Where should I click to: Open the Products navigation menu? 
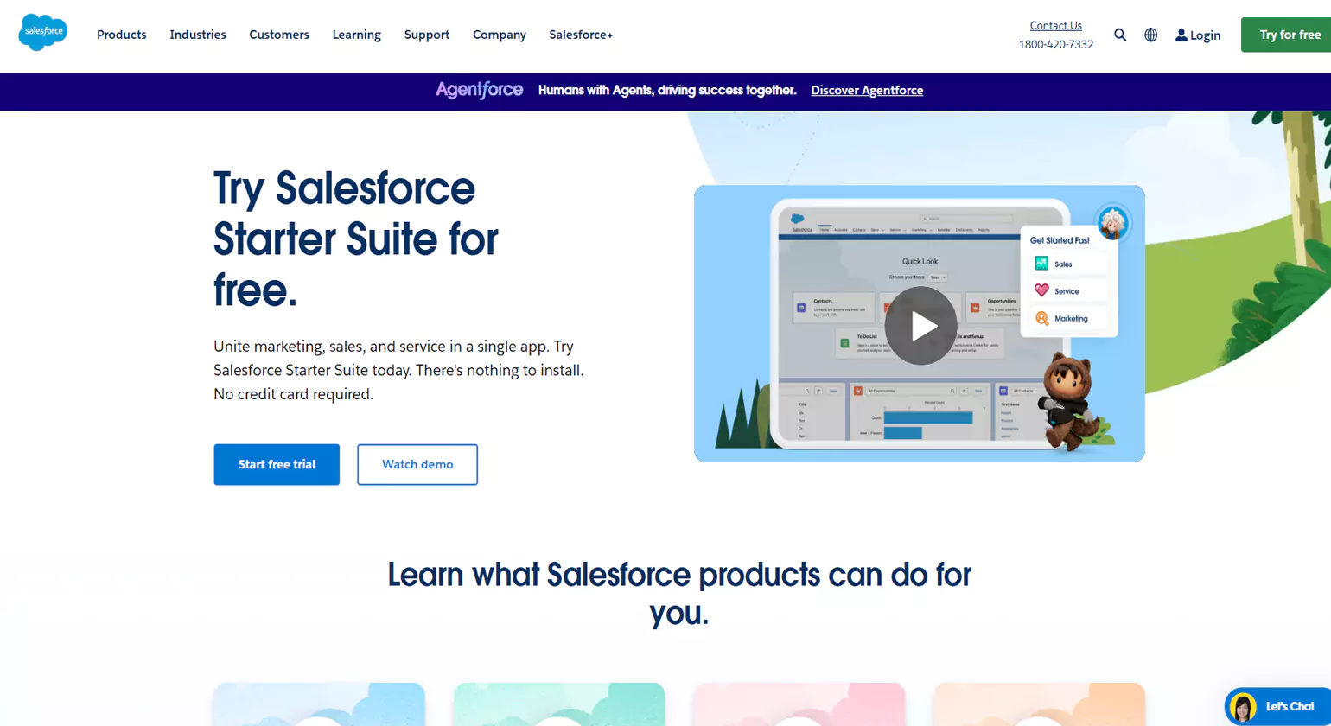pyautogui.click(x=121, y=35)
